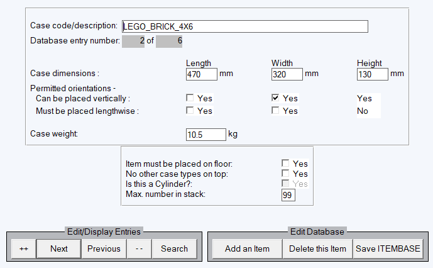
Task: Edit Max. number in stack field
Action: [288, 195]
